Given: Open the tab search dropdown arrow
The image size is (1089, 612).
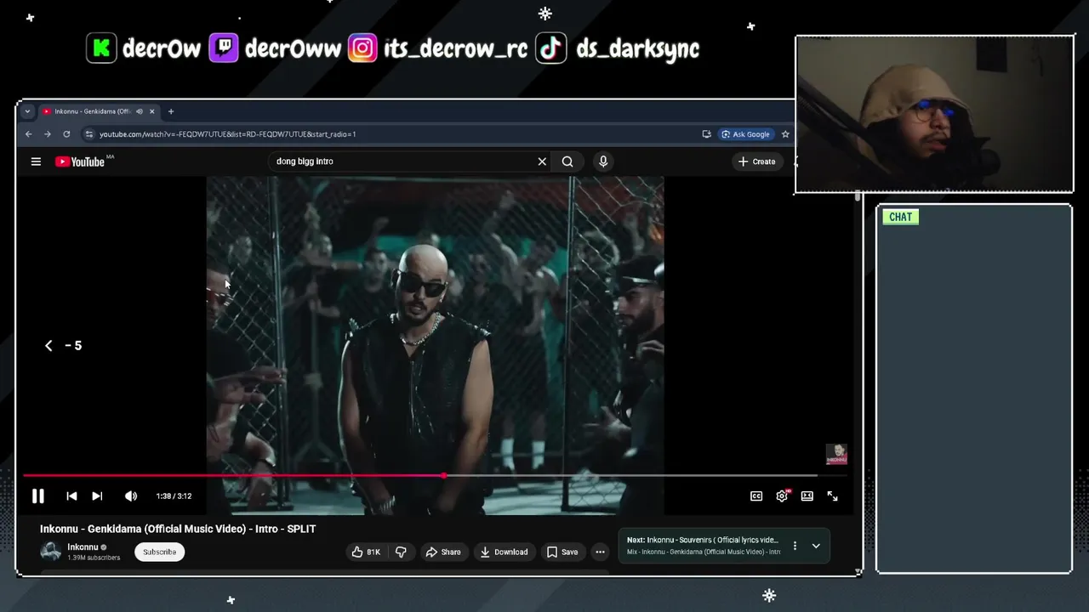Looking at the screenshot, I should (27, 111).
